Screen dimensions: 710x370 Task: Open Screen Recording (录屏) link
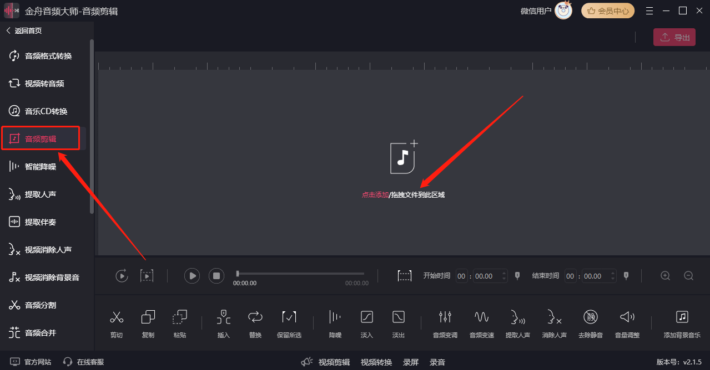(x=411, y=362)
